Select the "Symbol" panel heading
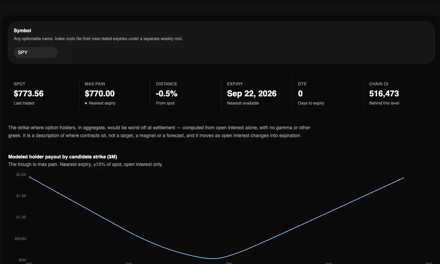440x264 pixels. [x=22, y=31]
